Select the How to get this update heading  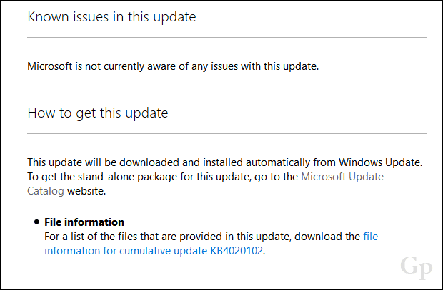[98, 113]
